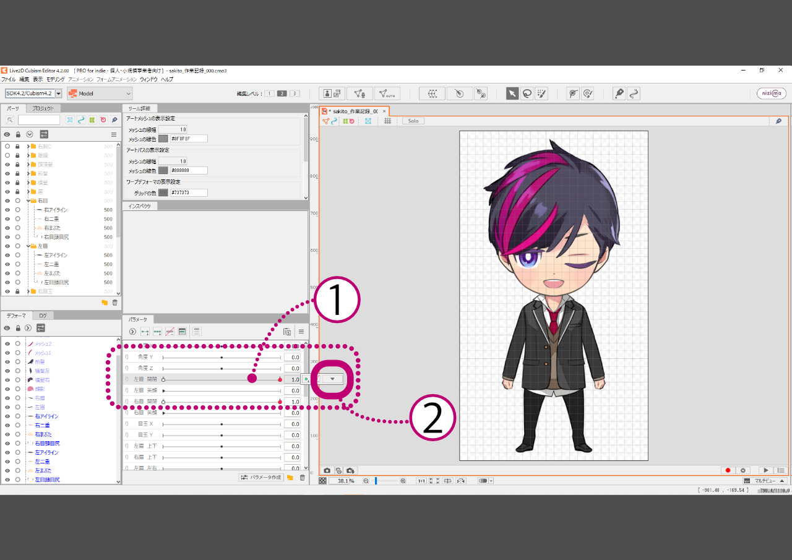Click the Solo button

[413, 121]
